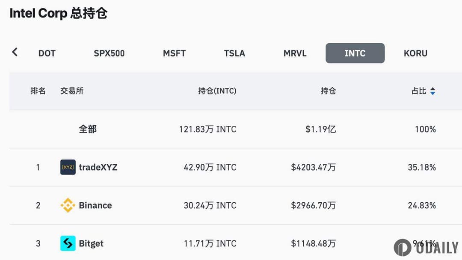Select the 24.83% share cell
This screenshot has height=260, width=462.
(x=422, y=205)
